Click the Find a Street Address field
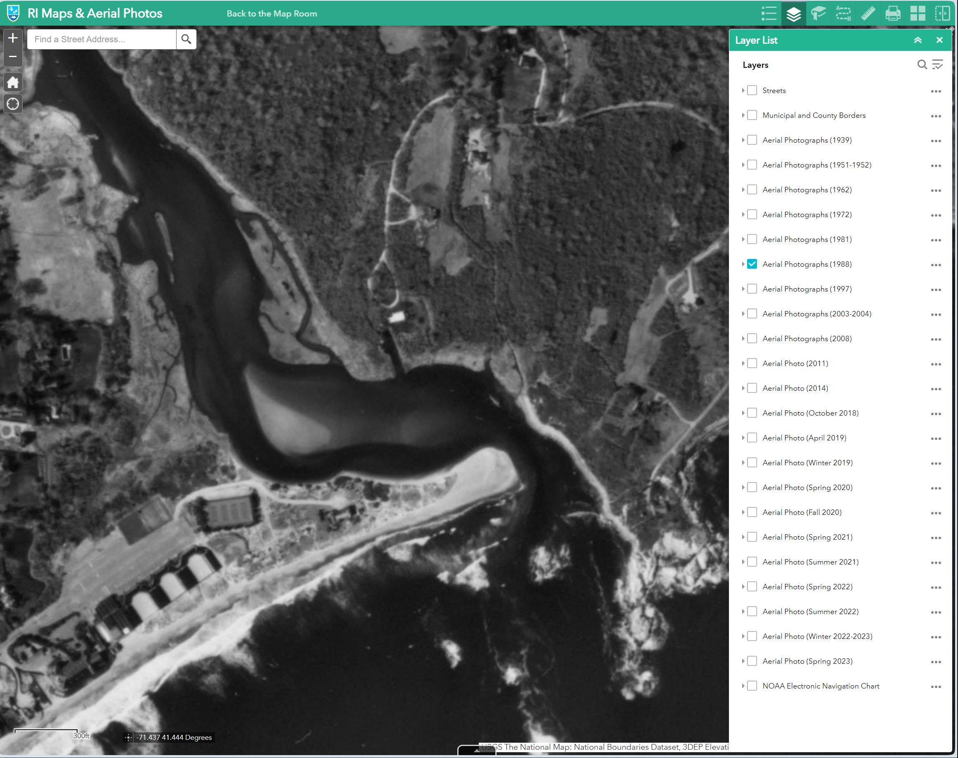 coord(102,40)
